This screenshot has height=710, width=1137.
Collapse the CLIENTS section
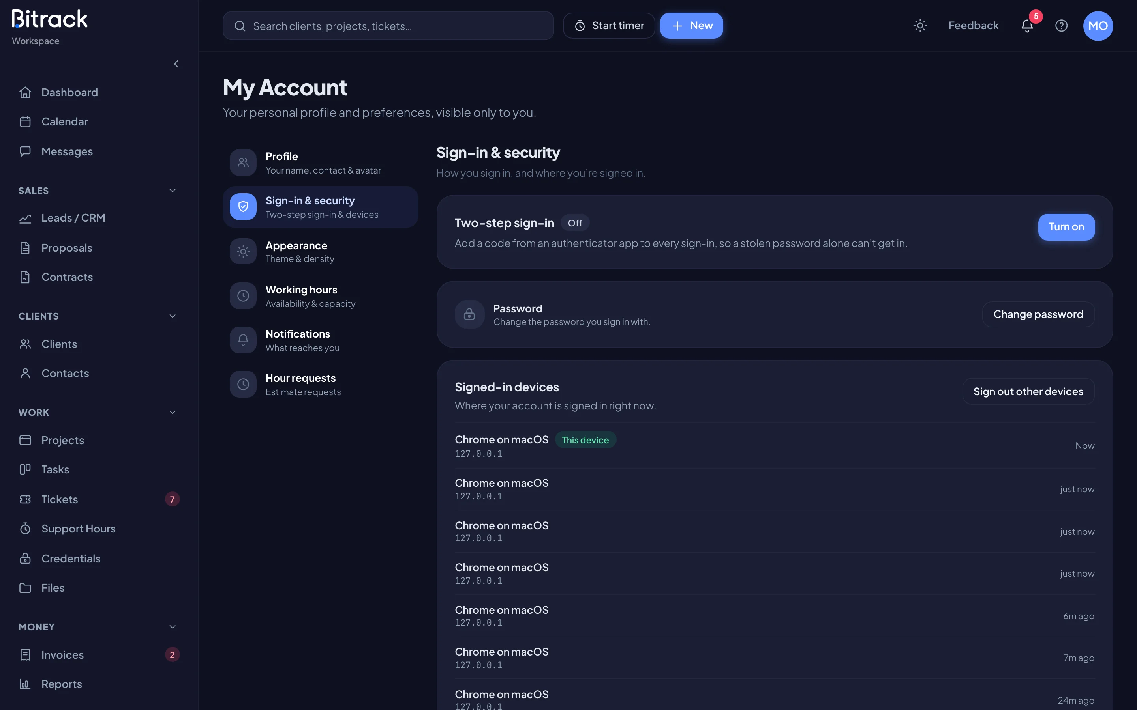[x=173, y=316]
